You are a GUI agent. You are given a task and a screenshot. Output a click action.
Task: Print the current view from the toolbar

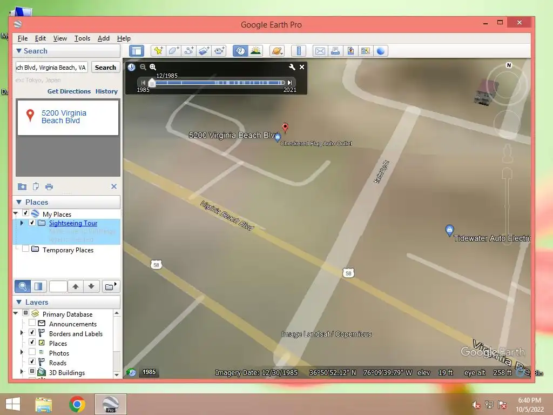335,51
